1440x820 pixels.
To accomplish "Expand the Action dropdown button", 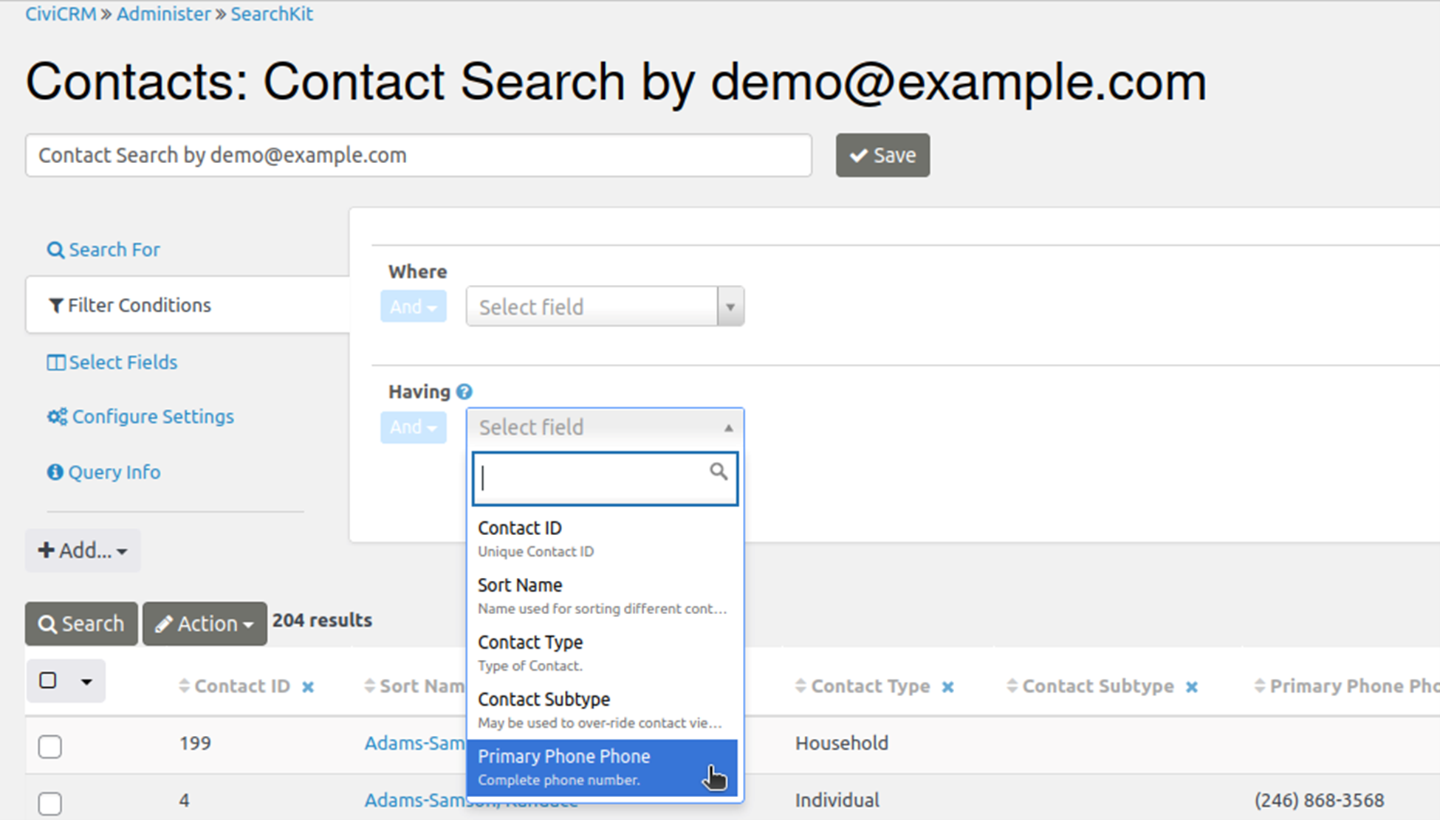I will [x=205, y=624].
